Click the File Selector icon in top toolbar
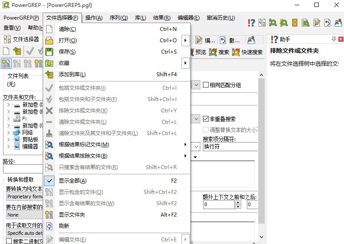The image size is (344, 244). click(x=262, y=23)
